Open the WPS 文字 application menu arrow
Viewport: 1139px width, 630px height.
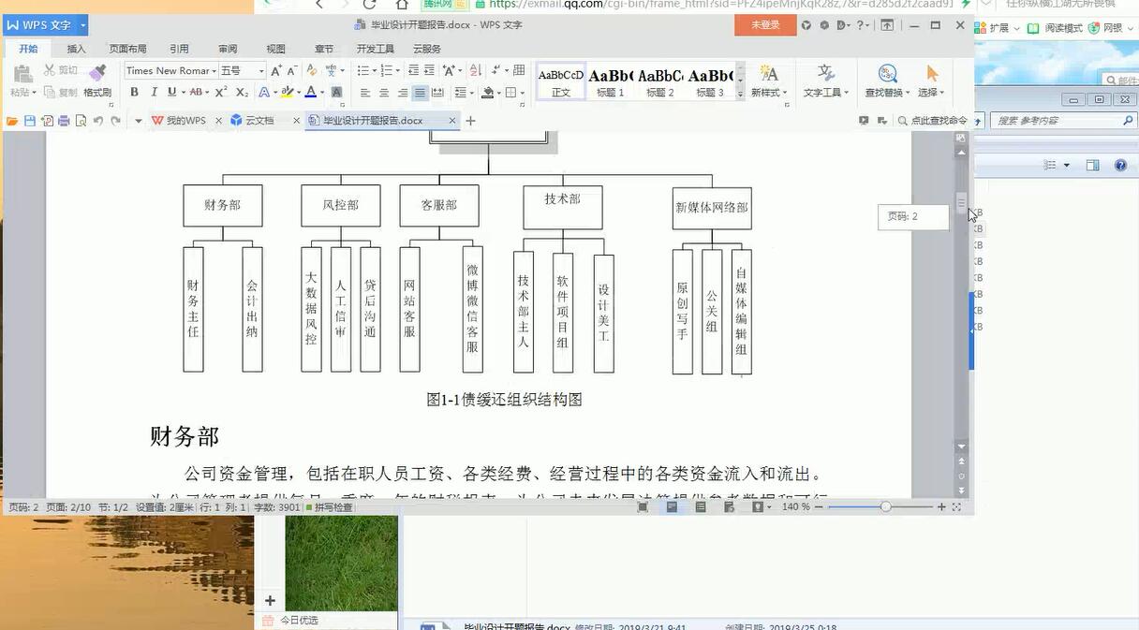click(x=83, y=25)
